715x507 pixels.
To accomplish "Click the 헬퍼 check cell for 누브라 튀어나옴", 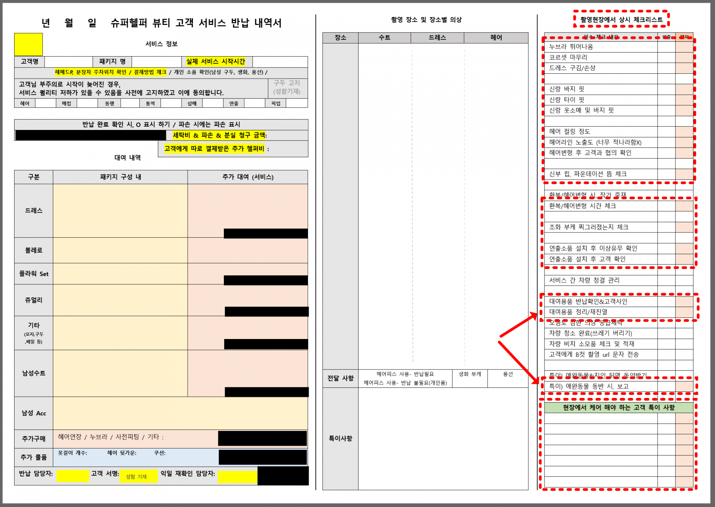I will tap(684, 47).
